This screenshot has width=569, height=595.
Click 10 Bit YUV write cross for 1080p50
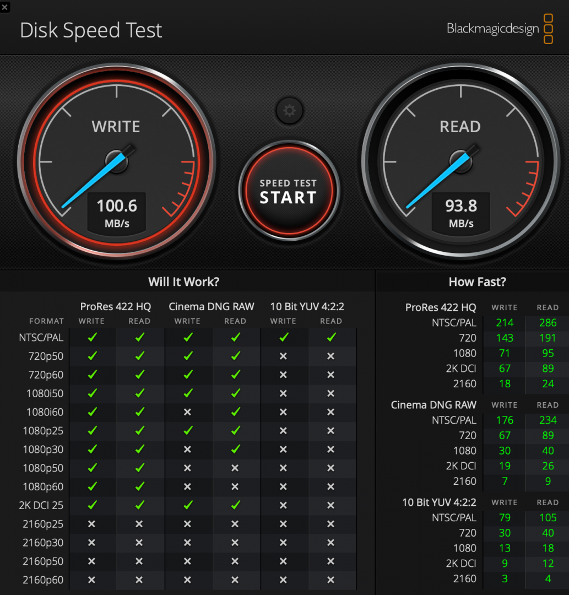point(283,468)
